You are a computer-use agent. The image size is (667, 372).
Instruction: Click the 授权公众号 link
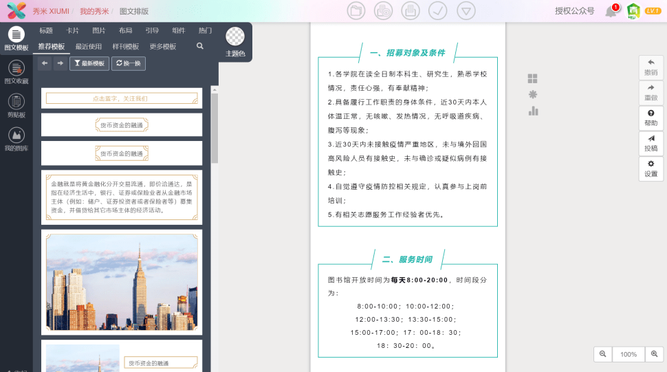click(575, 11)
